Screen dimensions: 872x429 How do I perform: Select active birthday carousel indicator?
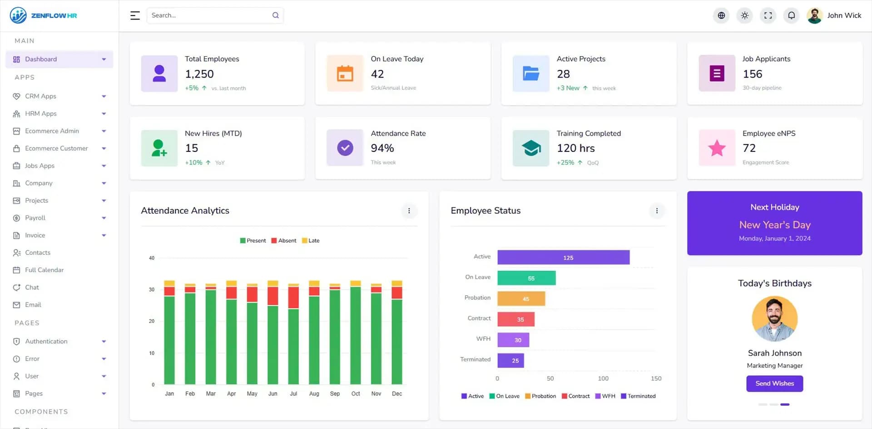point(785,405)
